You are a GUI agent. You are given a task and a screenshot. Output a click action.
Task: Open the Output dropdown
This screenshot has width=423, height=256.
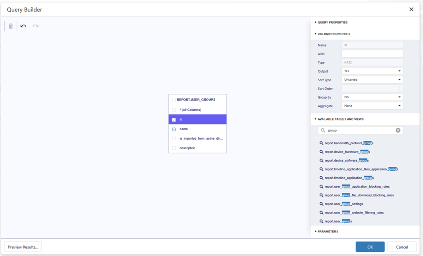(x=372, y=71)
